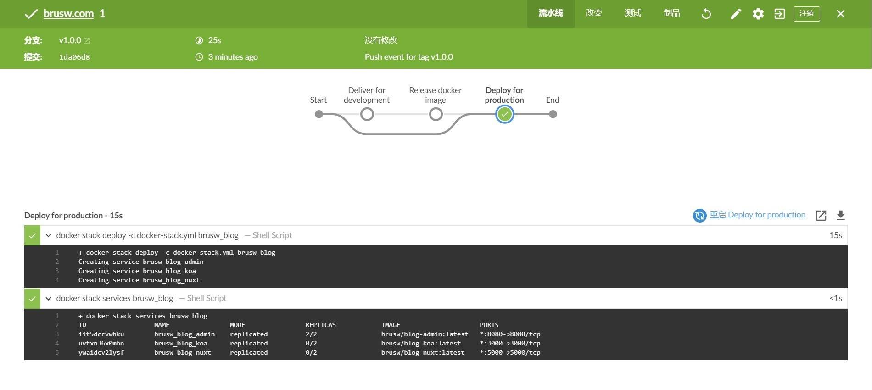Open the 制品 tab
The height and width of the screenshot is (390, 872).
[671, 13]
